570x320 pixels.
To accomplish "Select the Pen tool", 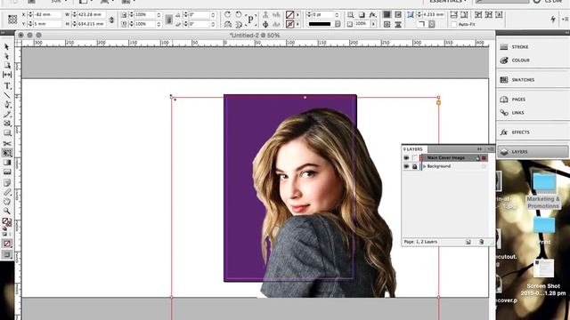I will point(7,105).
